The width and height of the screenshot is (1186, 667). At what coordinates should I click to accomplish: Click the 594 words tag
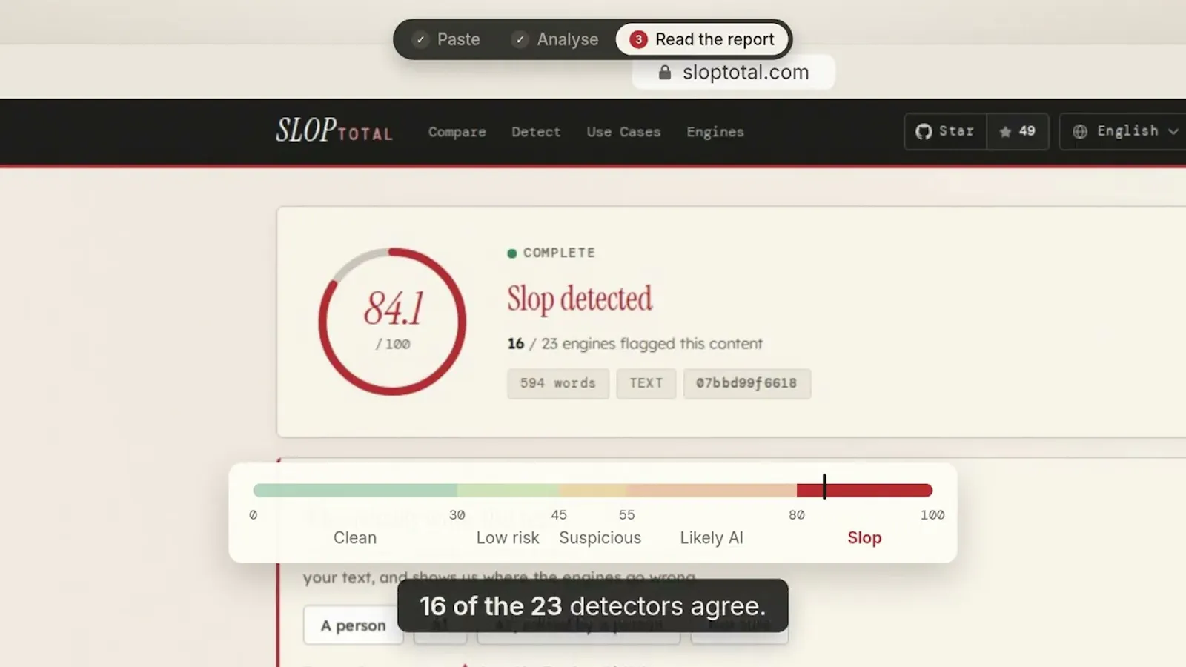coord(558,383)
